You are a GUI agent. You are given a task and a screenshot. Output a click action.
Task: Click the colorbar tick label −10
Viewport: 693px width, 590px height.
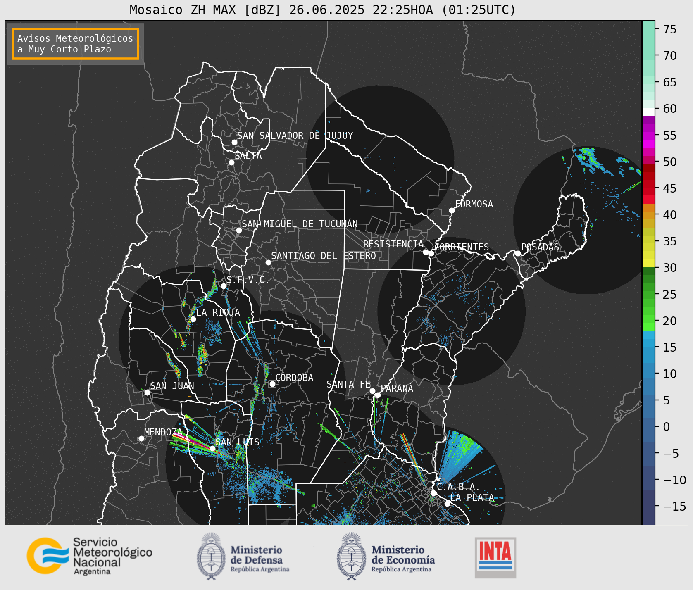[x=674, y=480]
